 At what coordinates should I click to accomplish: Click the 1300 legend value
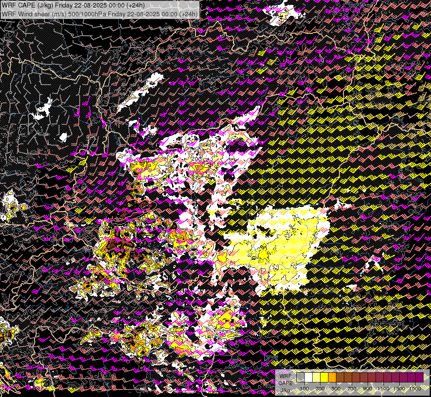pyautogui.click(x=399, y=389)
